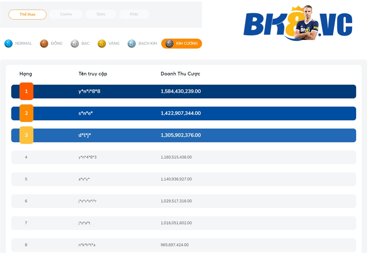Click the KIM CƯƠNG highlighted button
The height and width of the screenshot is (253, 369).
181,43
